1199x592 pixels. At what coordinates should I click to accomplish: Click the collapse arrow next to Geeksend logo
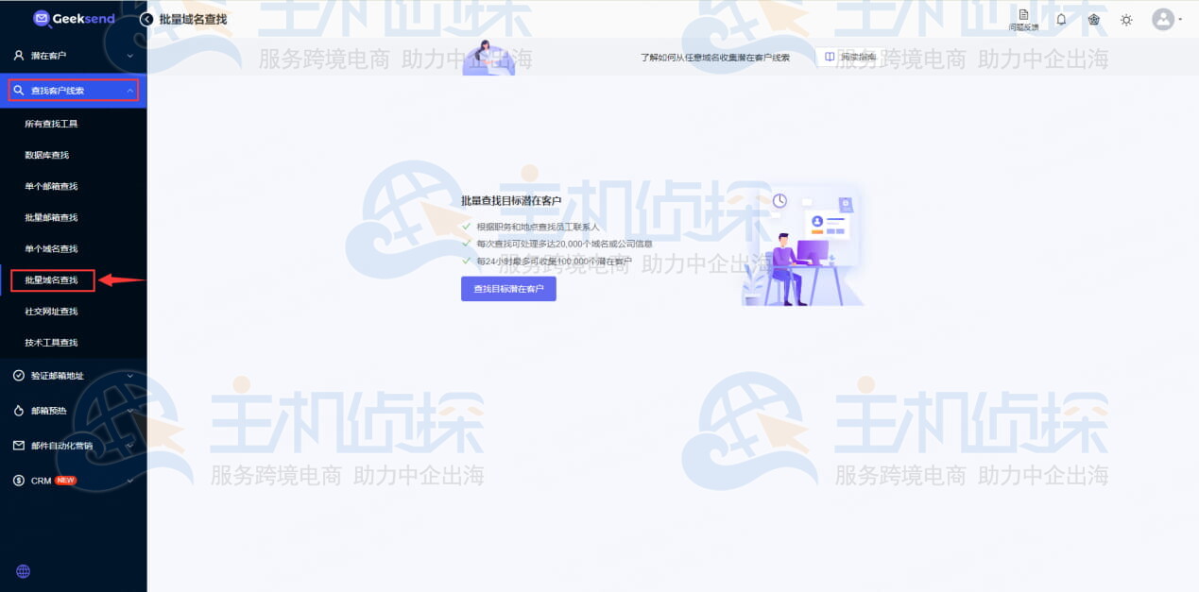[146, 18]
